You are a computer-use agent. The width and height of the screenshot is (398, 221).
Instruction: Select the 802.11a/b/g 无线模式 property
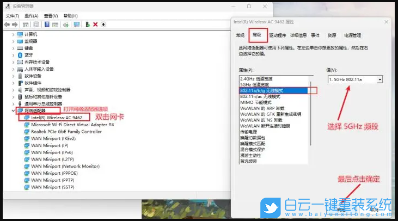point(274,90)
